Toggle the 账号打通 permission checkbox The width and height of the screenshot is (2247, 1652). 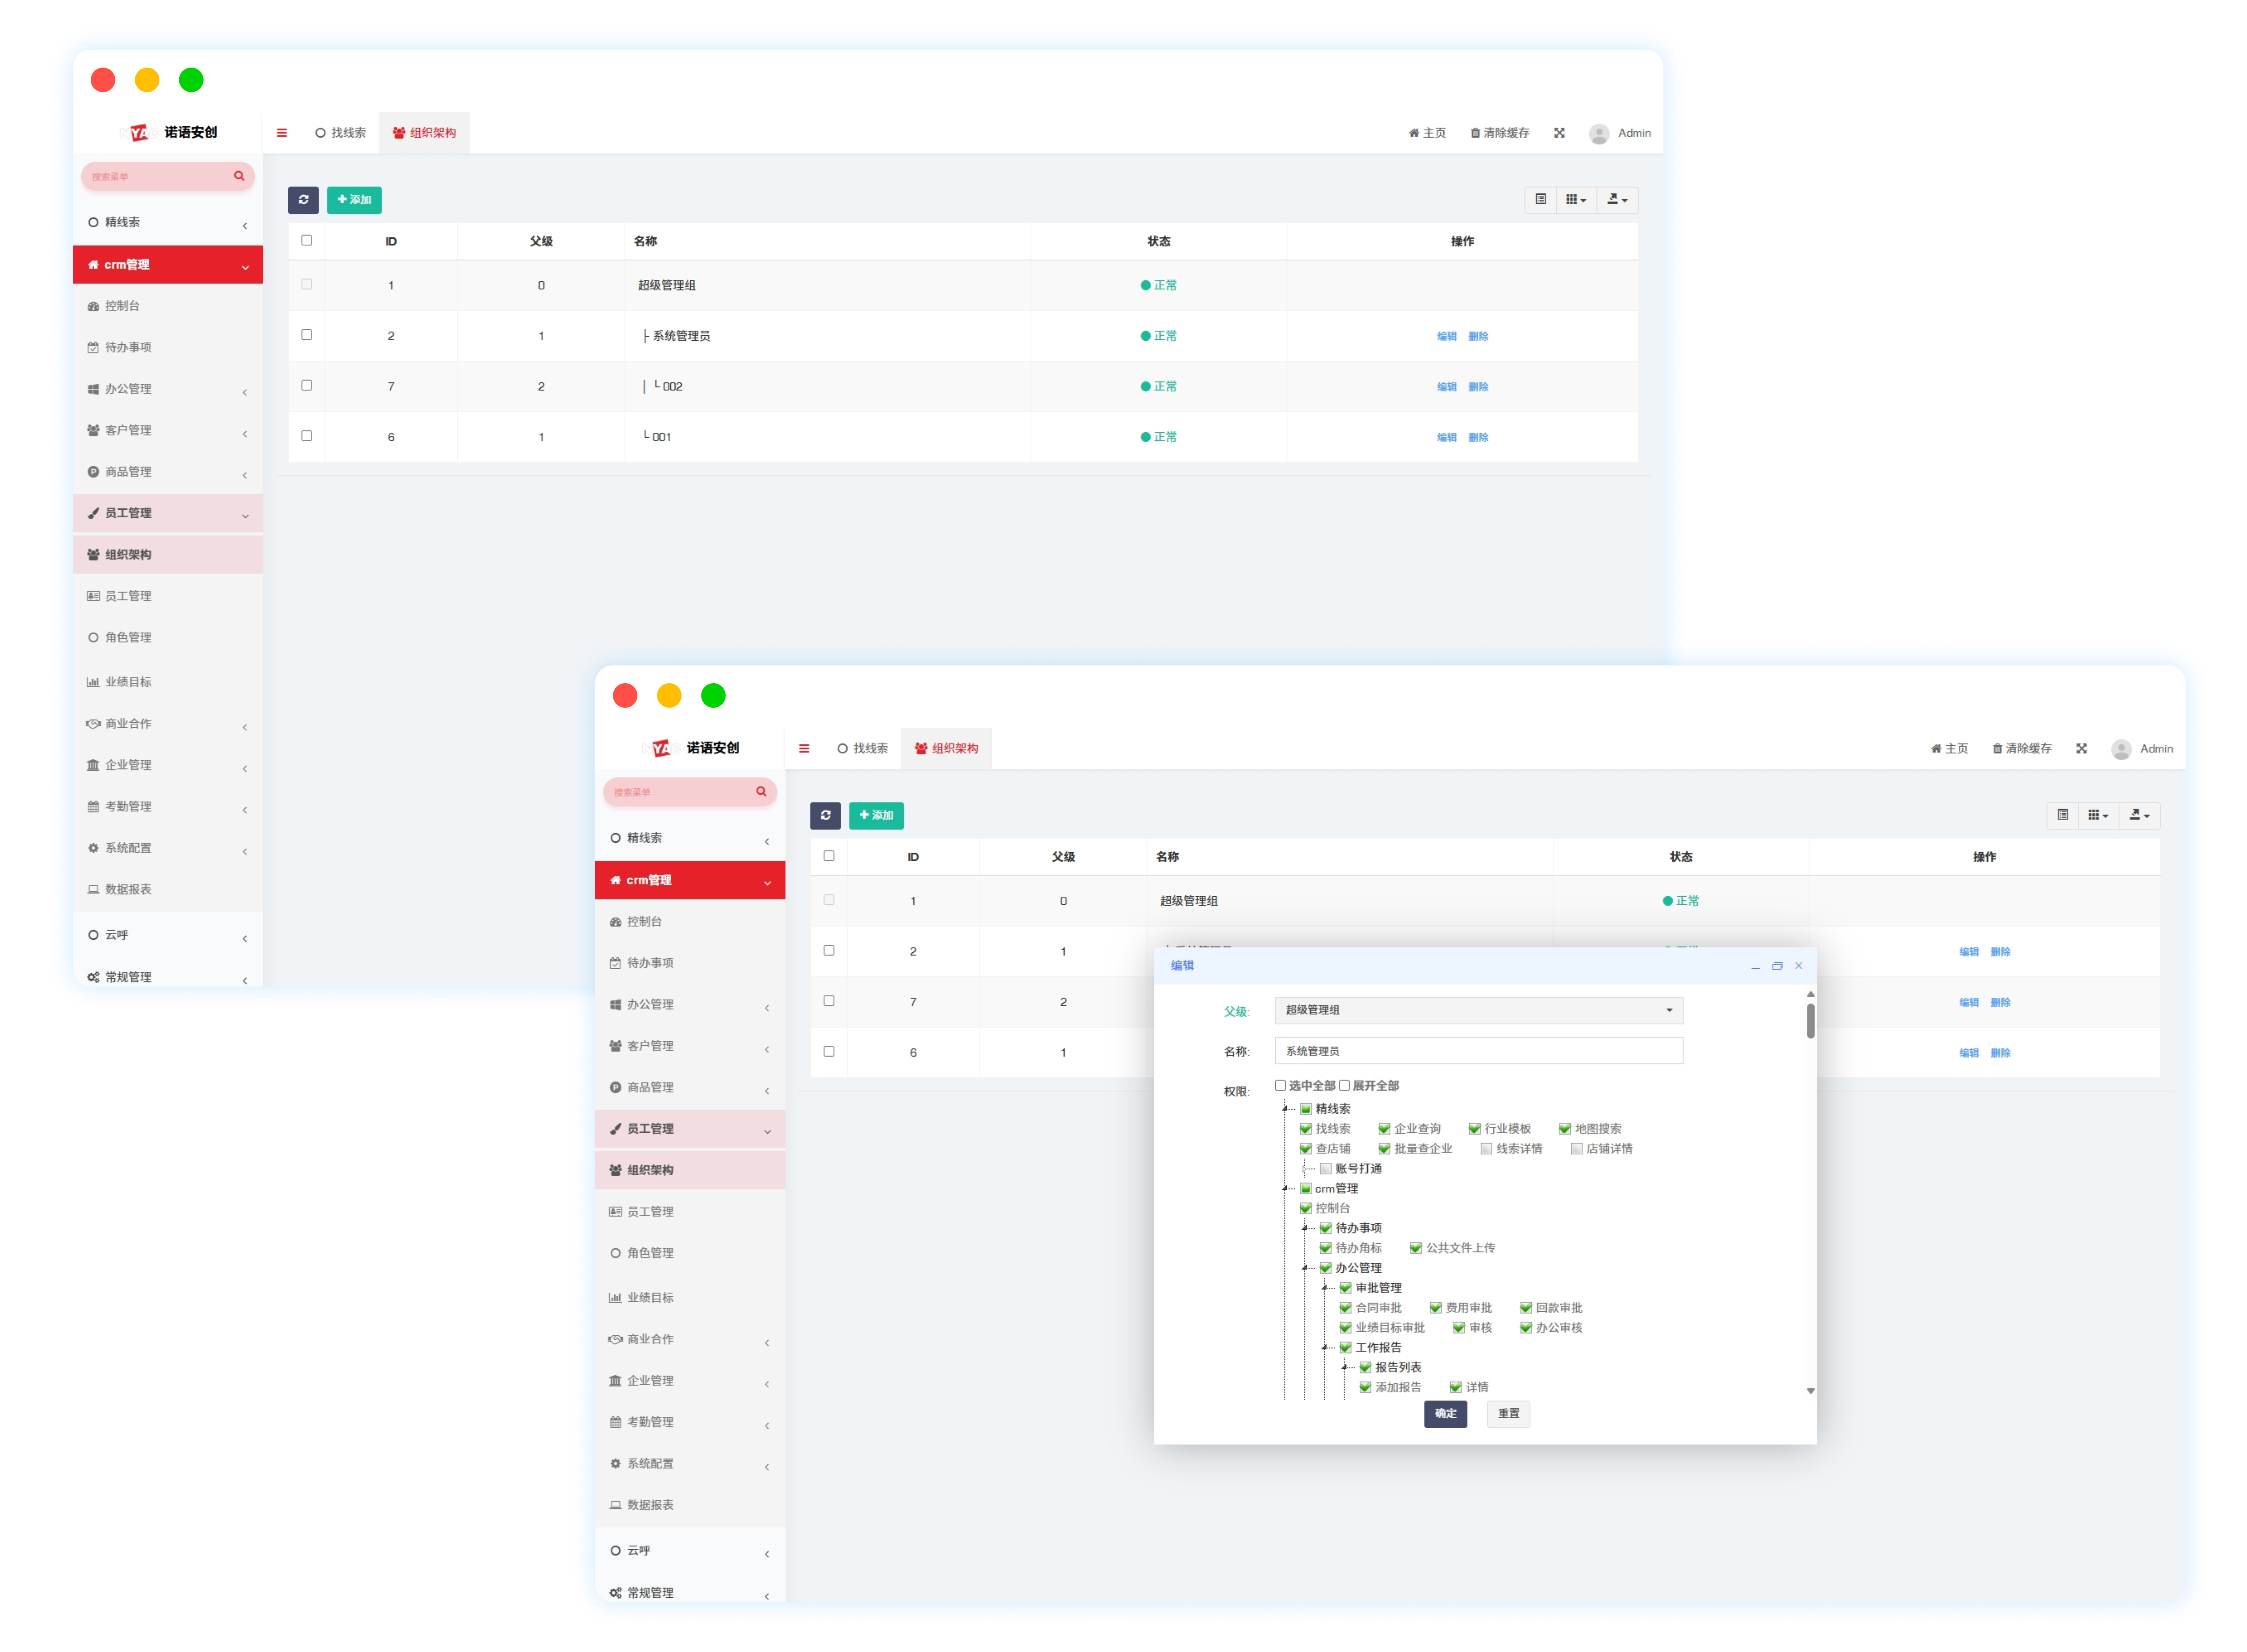(1325, 1168)
